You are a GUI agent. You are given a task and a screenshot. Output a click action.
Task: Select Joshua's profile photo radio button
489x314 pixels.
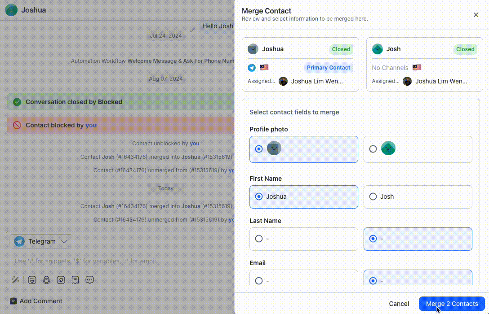(x=259, y=149)
